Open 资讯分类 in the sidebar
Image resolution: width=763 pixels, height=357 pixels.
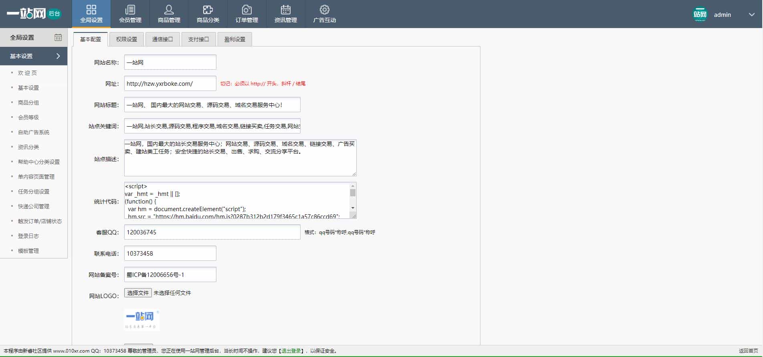click(x=28, y=147)
